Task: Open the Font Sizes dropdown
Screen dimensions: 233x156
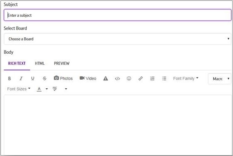Action: tap(19, 89)
